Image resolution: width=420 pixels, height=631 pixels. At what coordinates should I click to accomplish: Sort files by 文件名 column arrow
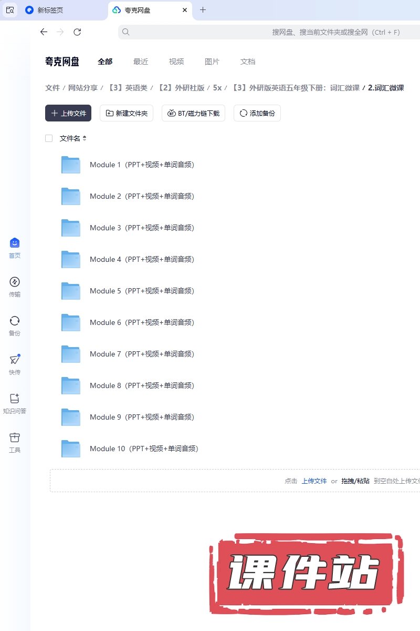85,138
